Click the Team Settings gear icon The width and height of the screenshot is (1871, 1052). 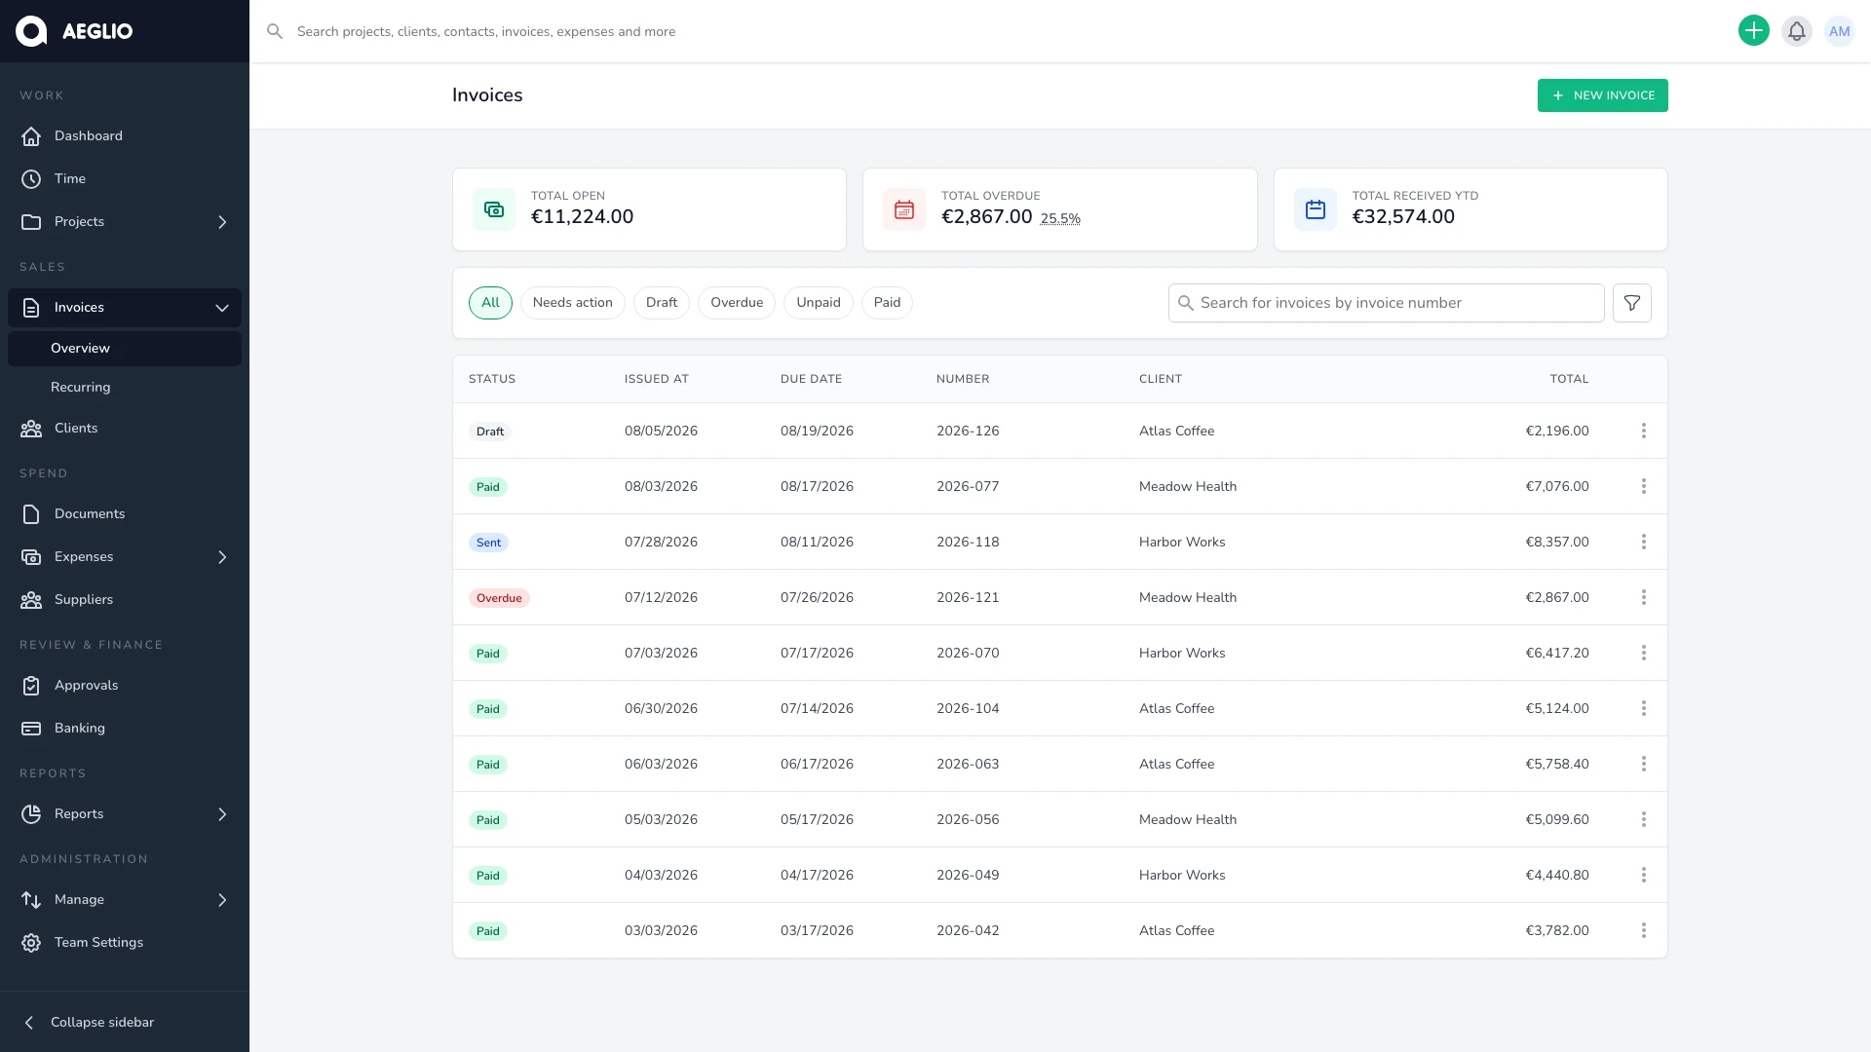click(31, 943)
